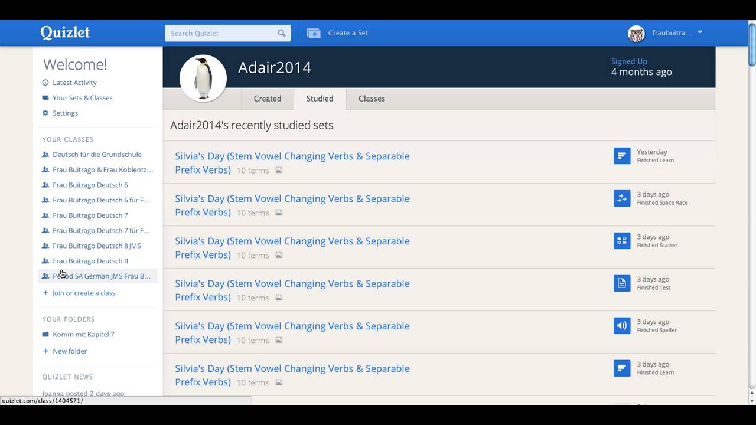
Task: Click the Your Sets & Classes icon
Action: (x=45, y=98)
